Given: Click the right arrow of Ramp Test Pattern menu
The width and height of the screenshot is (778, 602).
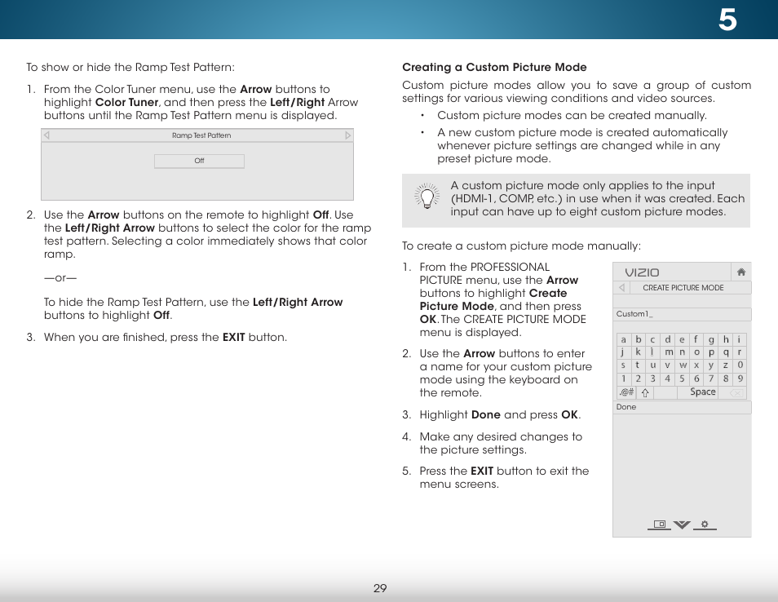Looking at the screenshot, I should click(348, 135).
